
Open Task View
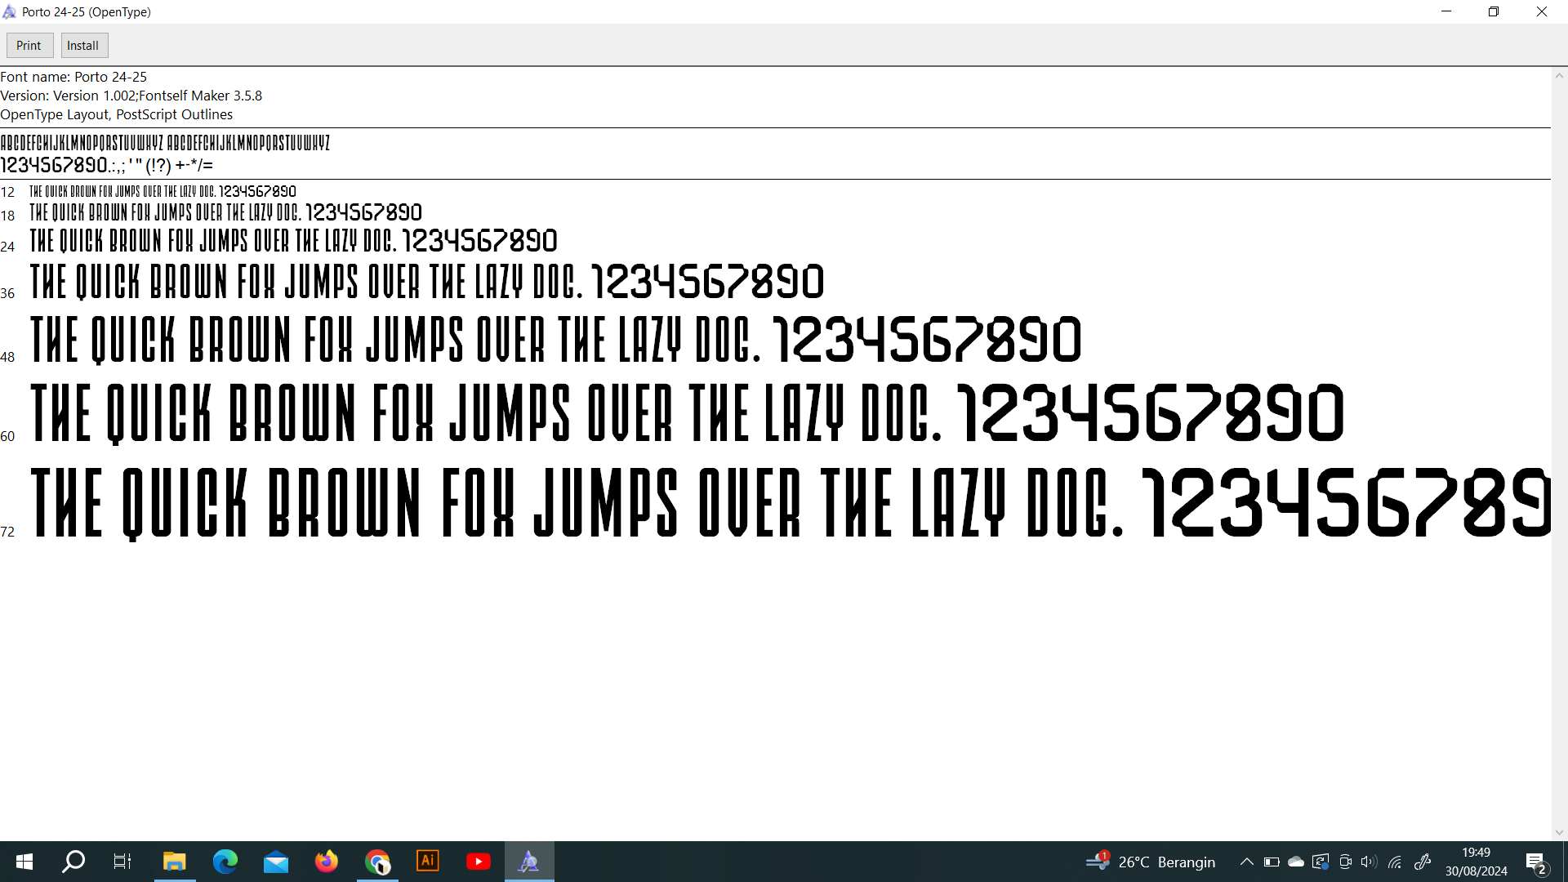click(x=122, y=862)
